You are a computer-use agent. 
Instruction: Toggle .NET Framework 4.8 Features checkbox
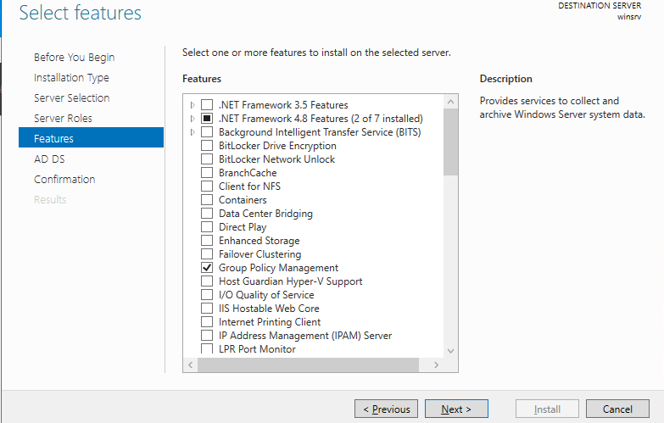207,119
